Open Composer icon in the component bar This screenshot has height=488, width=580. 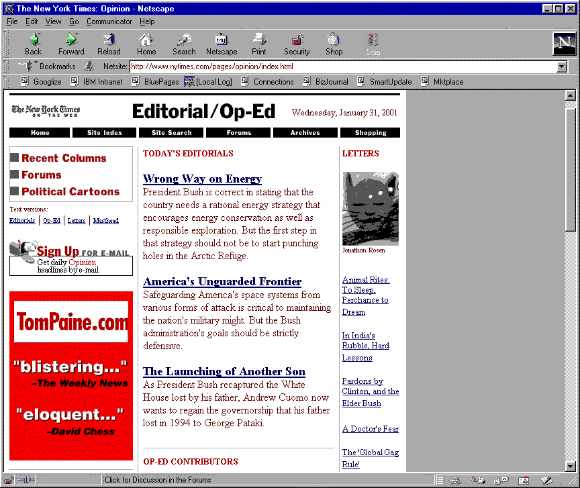point(546,480)
